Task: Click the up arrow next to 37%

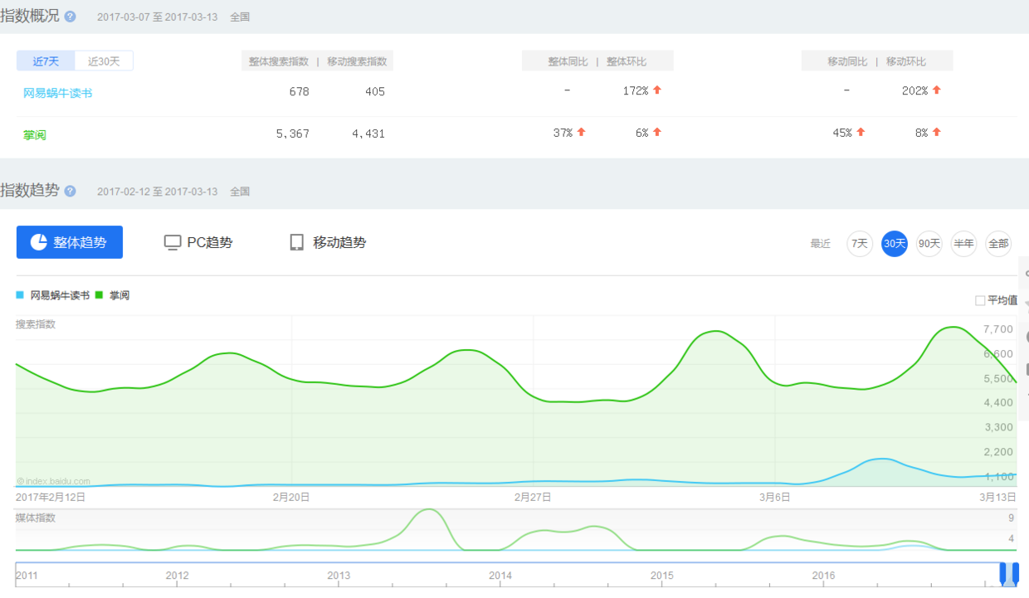Action: coord(581,132)
